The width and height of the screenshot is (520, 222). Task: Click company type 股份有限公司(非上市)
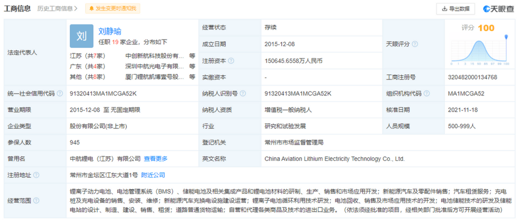(99, 126)
